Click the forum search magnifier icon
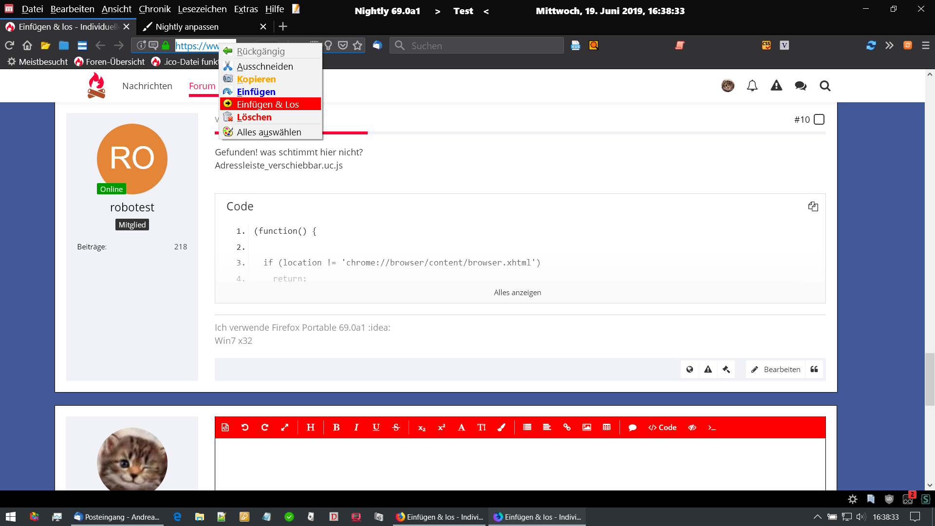 pyautogui.click(x=824, y=86)
